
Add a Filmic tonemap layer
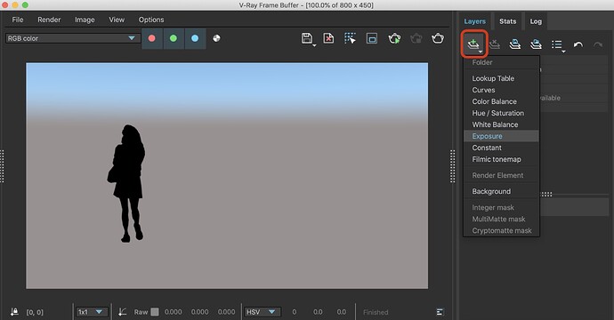(x=497, y=159)
